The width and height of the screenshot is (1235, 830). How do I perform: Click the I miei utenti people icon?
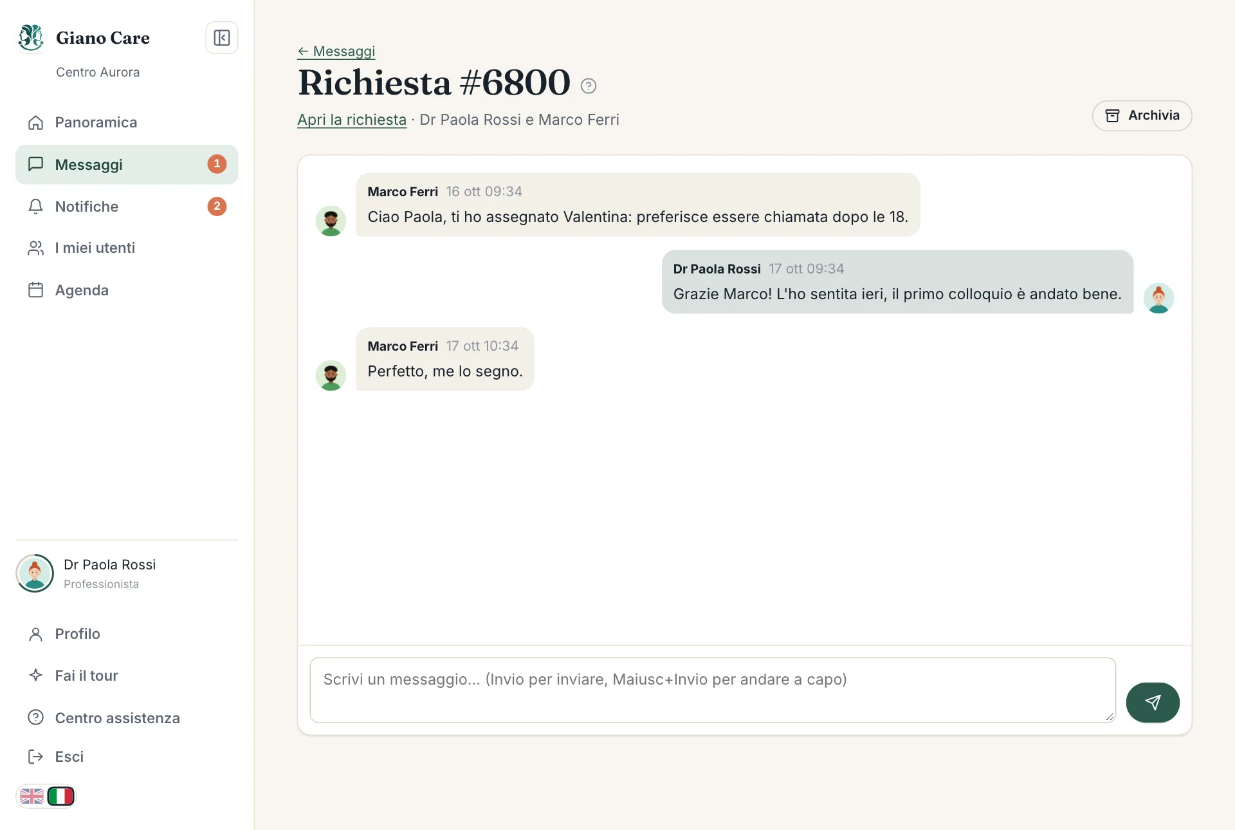click(x=36, y=248)
